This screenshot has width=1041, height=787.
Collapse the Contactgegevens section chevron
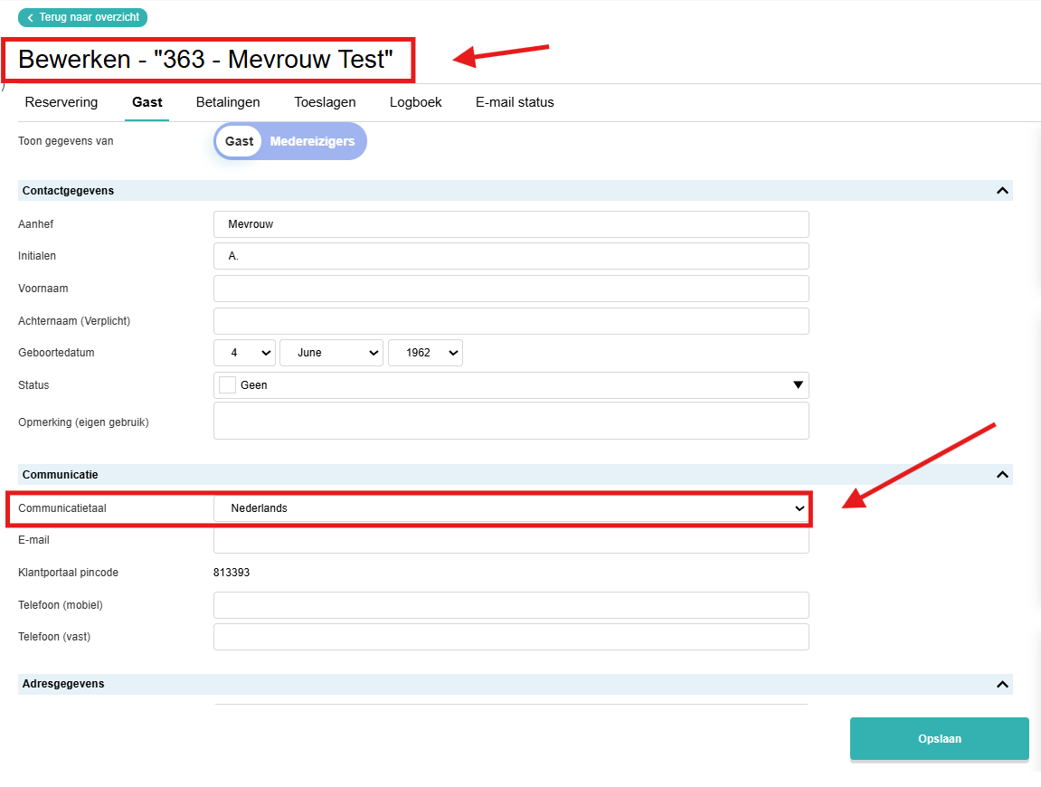(x=1002, y=191)
